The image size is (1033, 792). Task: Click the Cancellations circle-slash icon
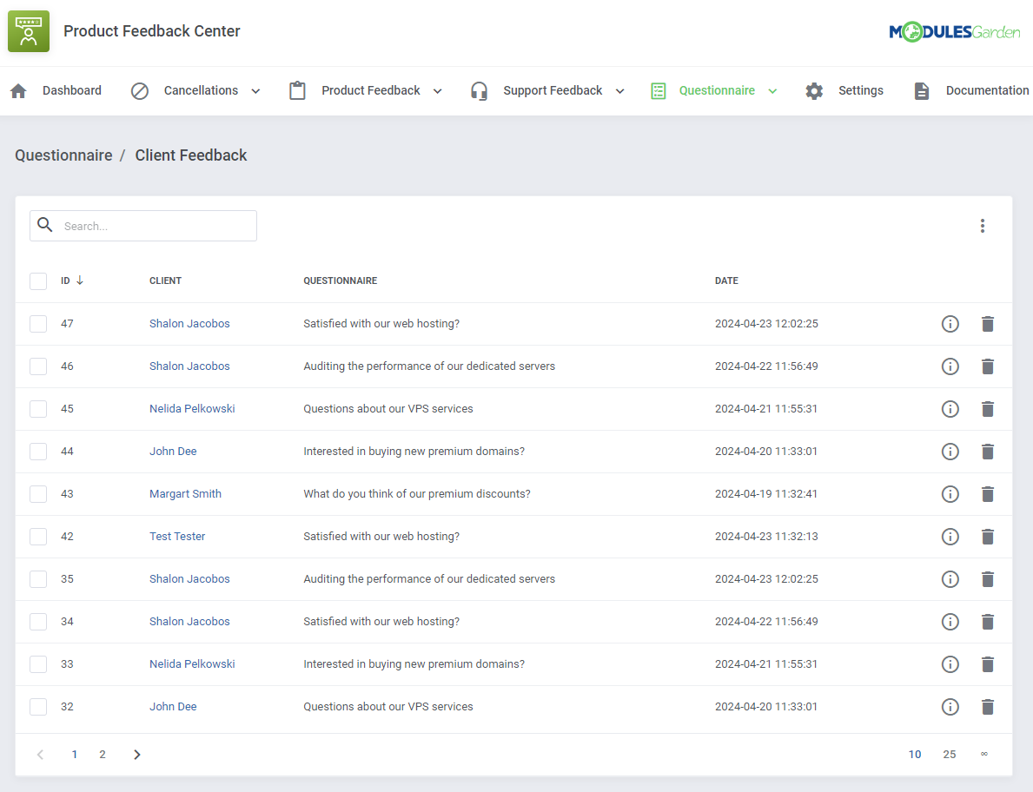coord(140,91)
